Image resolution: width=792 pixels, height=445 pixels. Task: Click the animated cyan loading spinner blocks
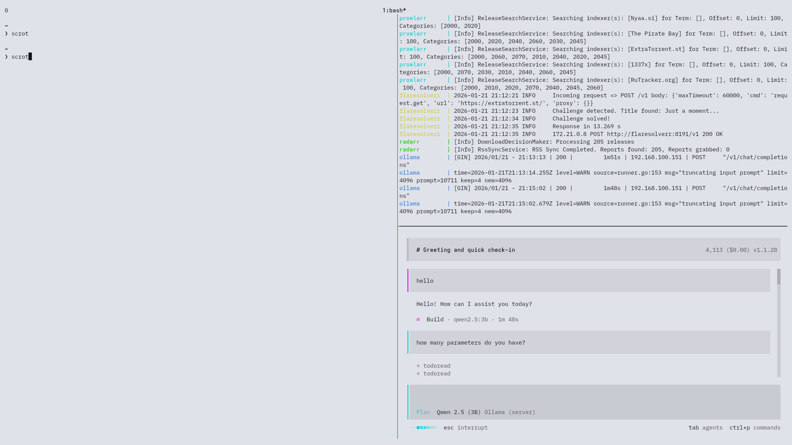coord(424,428)
